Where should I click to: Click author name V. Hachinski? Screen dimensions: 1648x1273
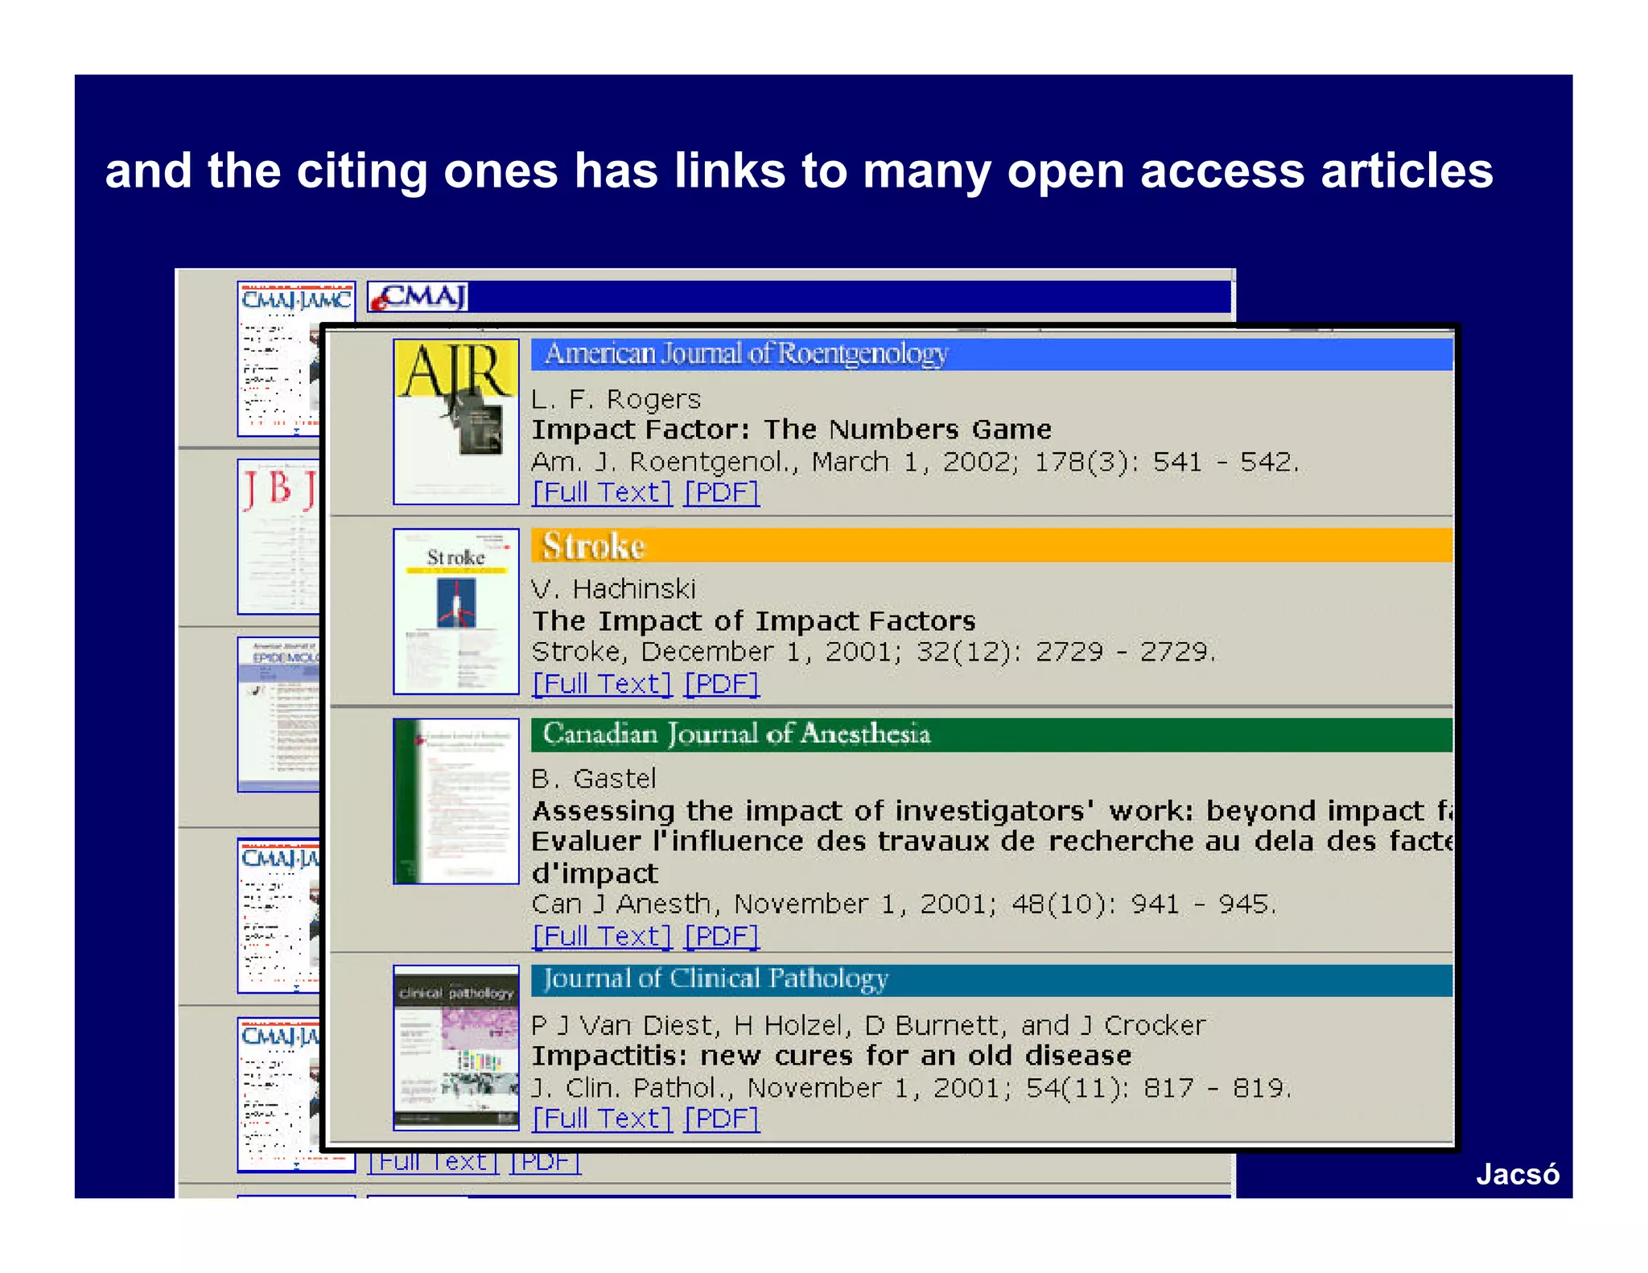tap(614, 589)
